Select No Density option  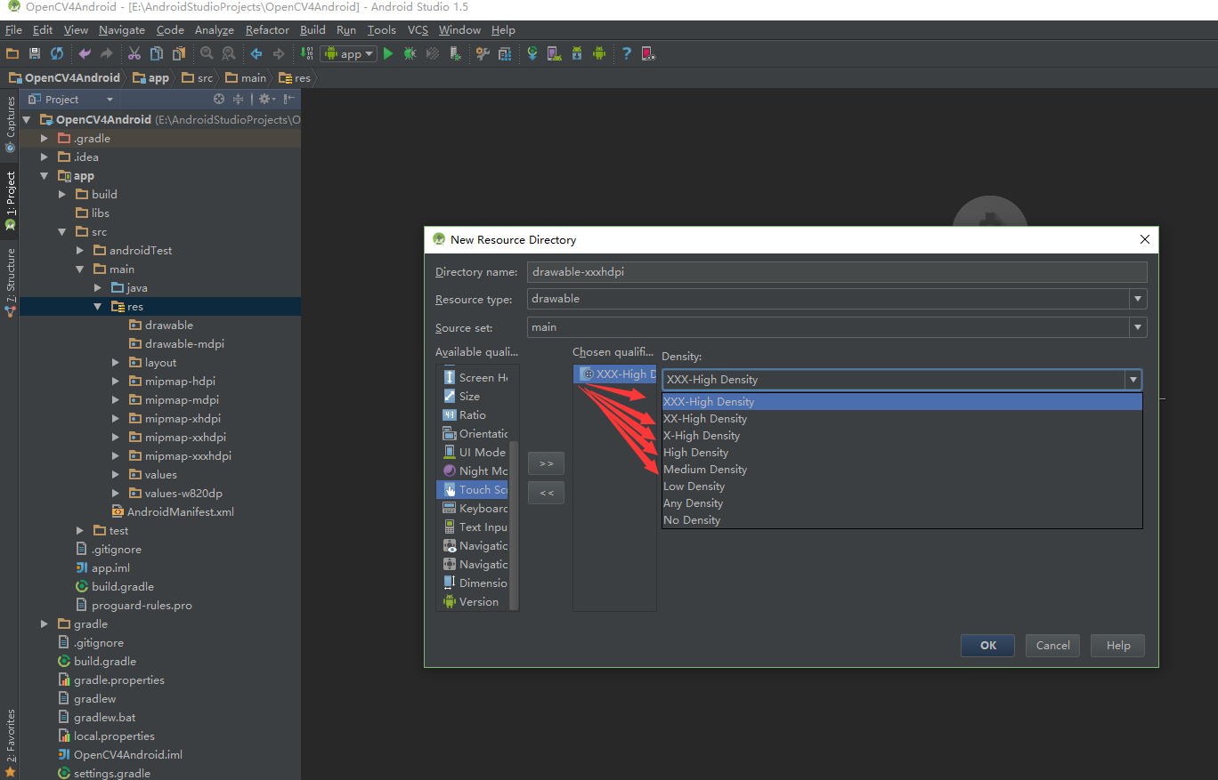click(902, 520)
